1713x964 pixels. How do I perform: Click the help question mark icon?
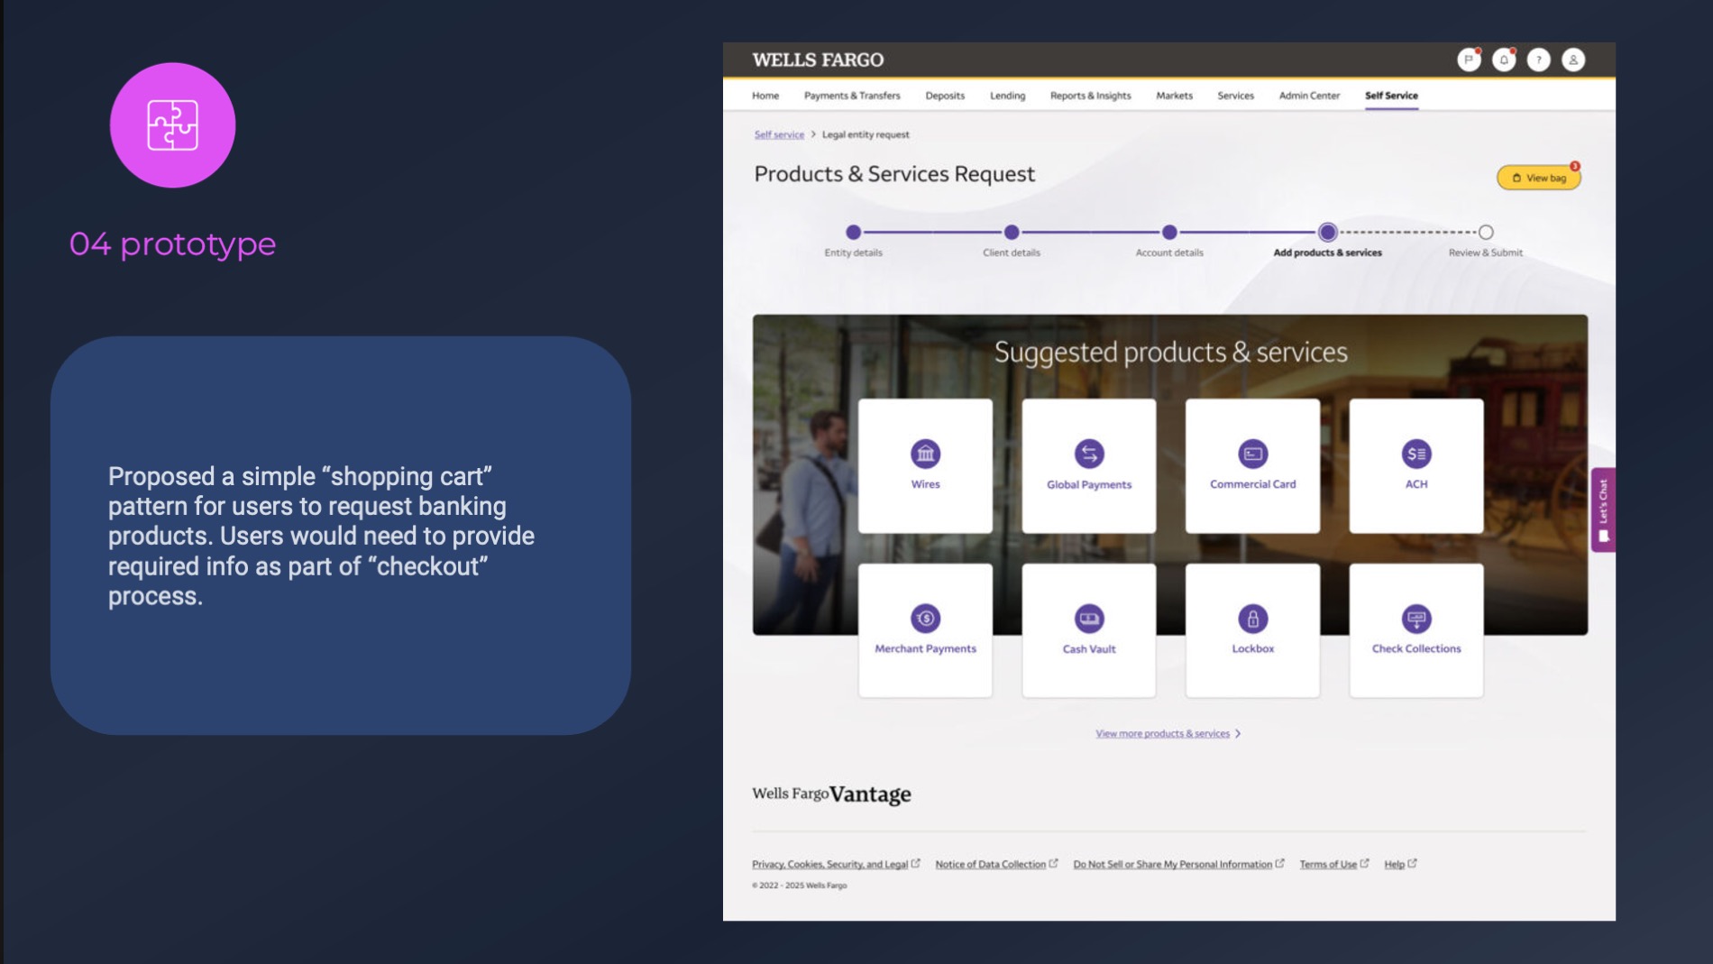pyautogui.click(x=1538, y=60)
